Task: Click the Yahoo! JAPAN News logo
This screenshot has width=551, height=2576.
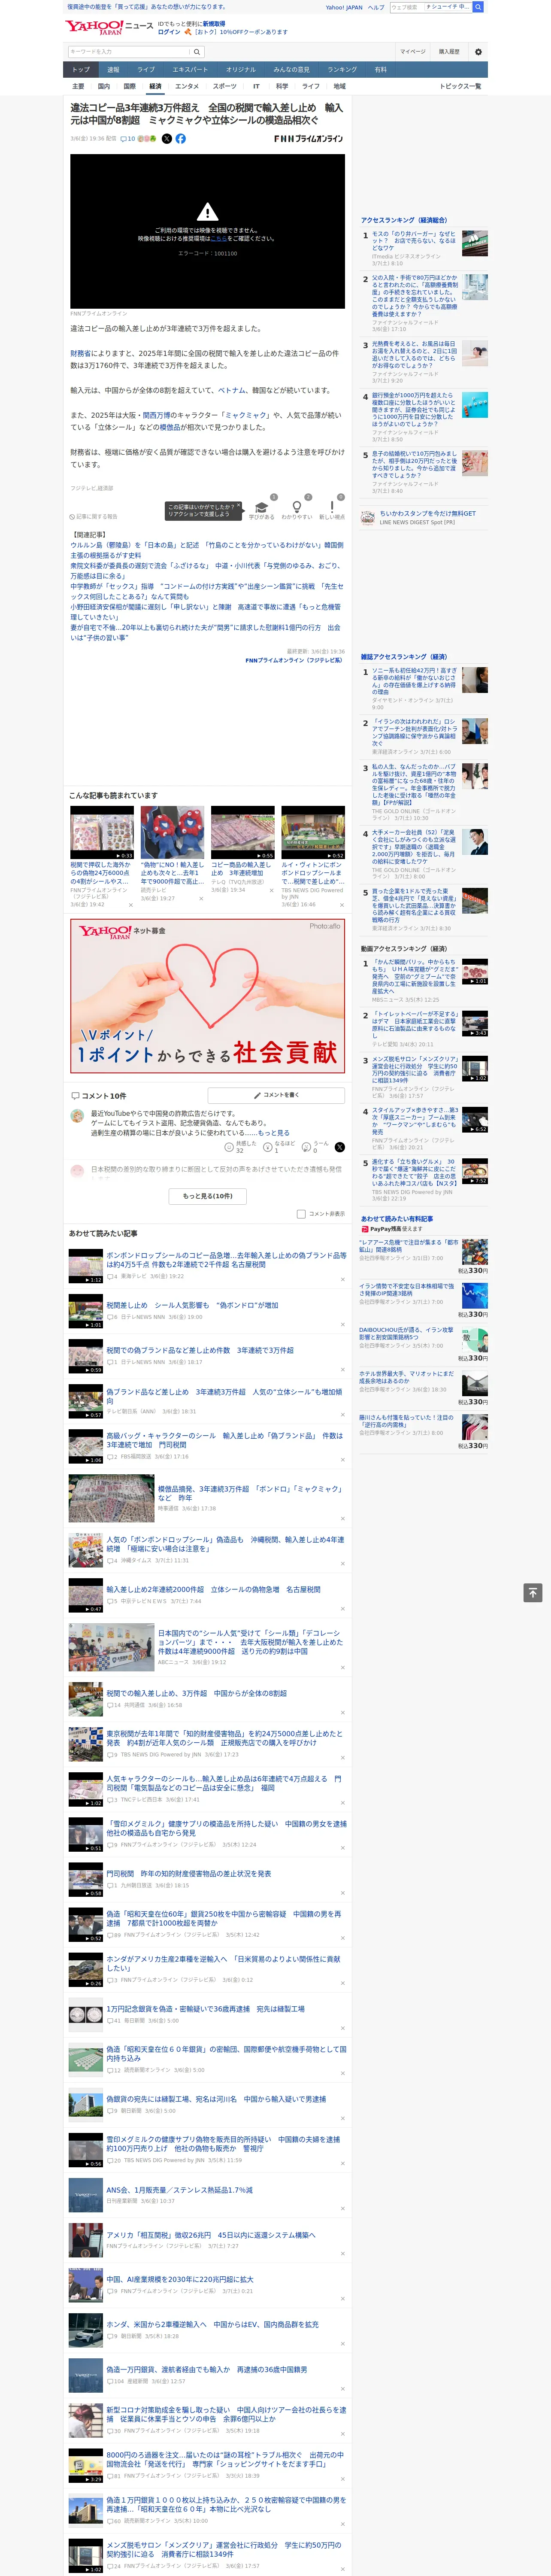Action: click(x=109, y=27)
